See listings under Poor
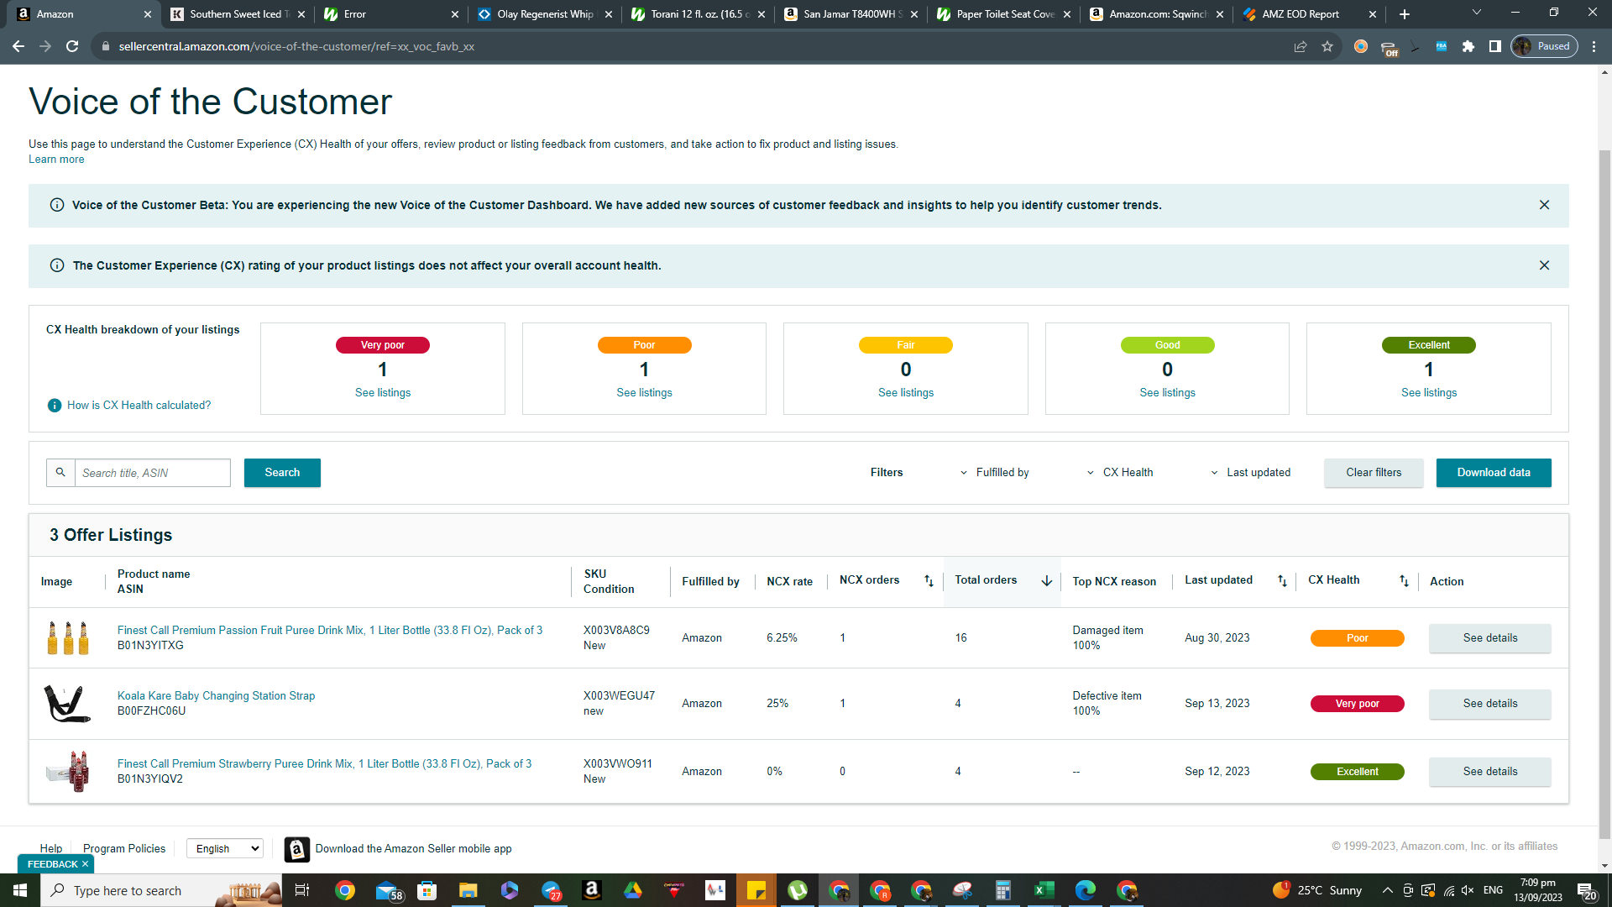Viewport: 1612px width, 907px height. coord(644,393)
